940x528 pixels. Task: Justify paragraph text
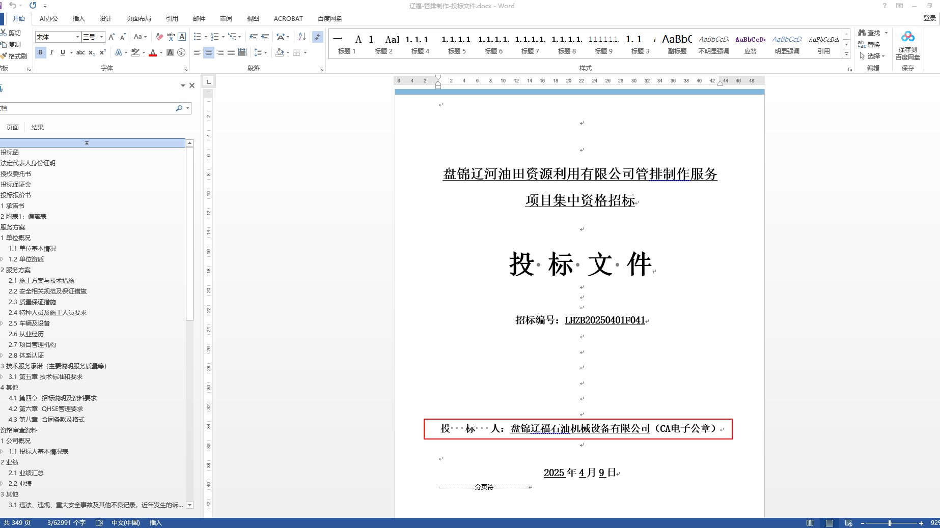231,52
